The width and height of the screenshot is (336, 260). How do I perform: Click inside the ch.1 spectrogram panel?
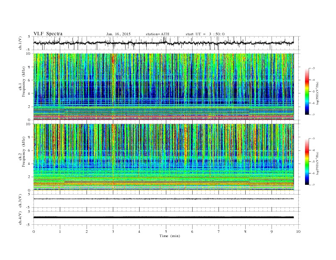pyautogui.click(x=164, y=87)
